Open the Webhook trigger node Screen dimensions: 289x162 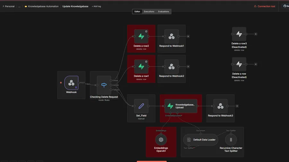tap(71, 83)
